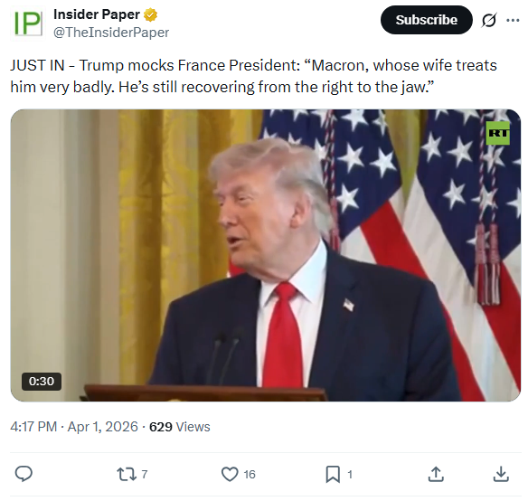528x501 pixels.
Task: Open the @TheInsiderPaper handle link
Action: click(111, 33)
